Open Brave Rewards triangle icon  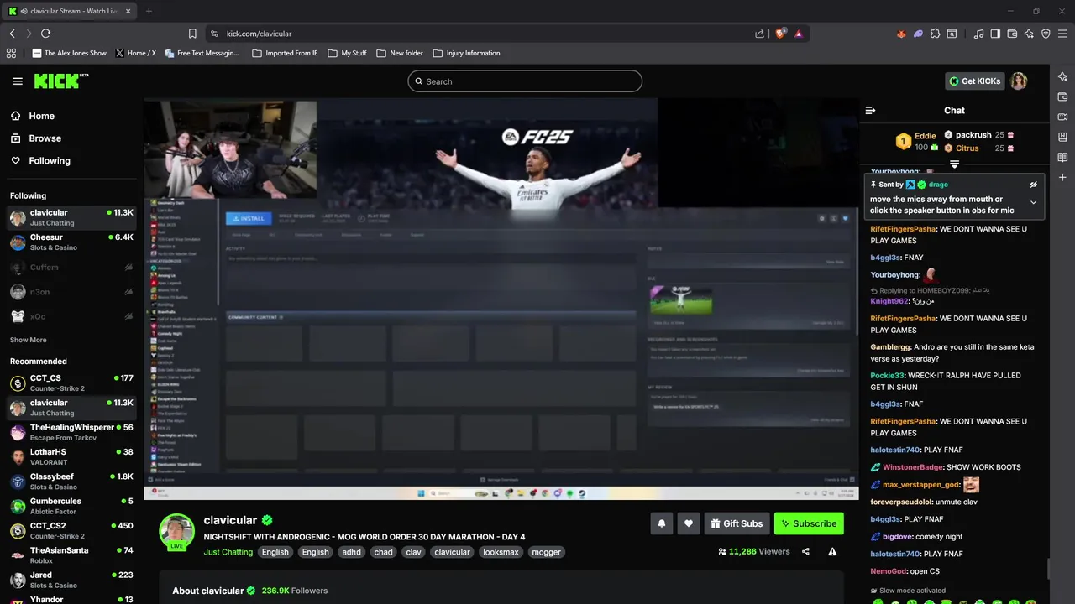tap(798, 34)
